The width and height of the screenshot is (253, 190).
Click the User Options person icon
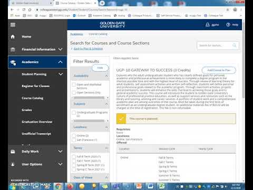[x=13, y=164]
